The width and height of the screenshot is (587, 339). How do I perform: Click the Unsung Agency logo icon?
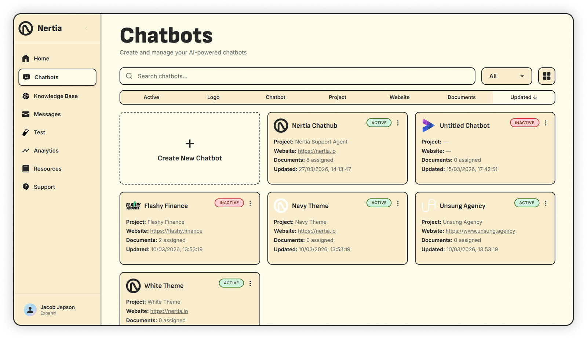(x=428, y=206)
